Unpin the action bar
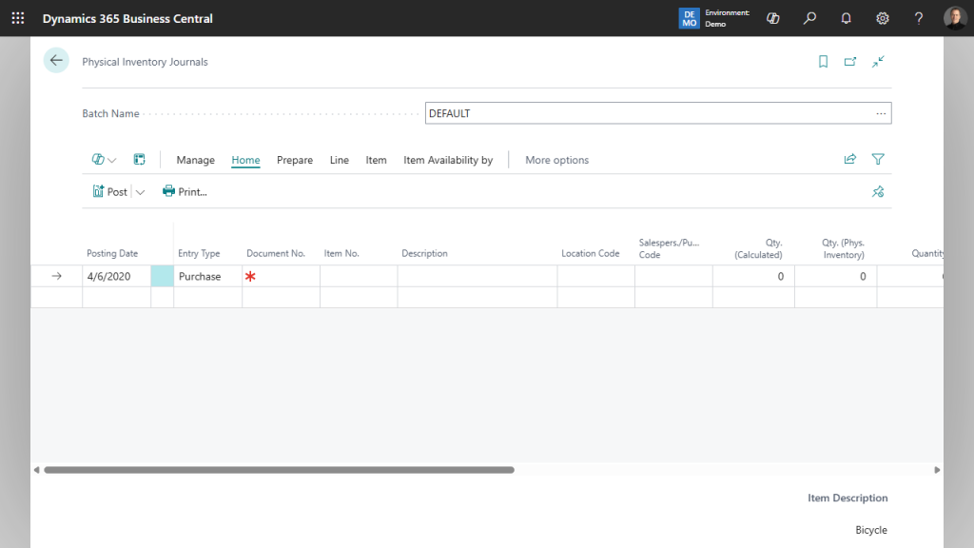The image size is (974, 548). point(877,191)
